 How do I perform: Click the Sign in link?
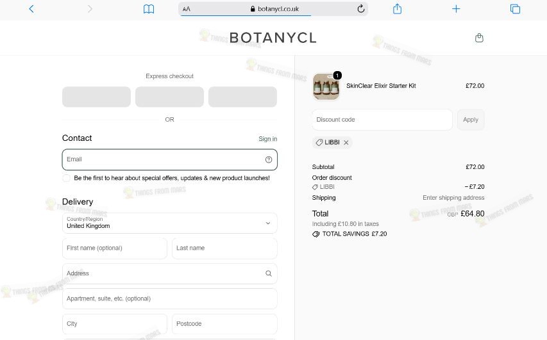click(x=268, y=139)
